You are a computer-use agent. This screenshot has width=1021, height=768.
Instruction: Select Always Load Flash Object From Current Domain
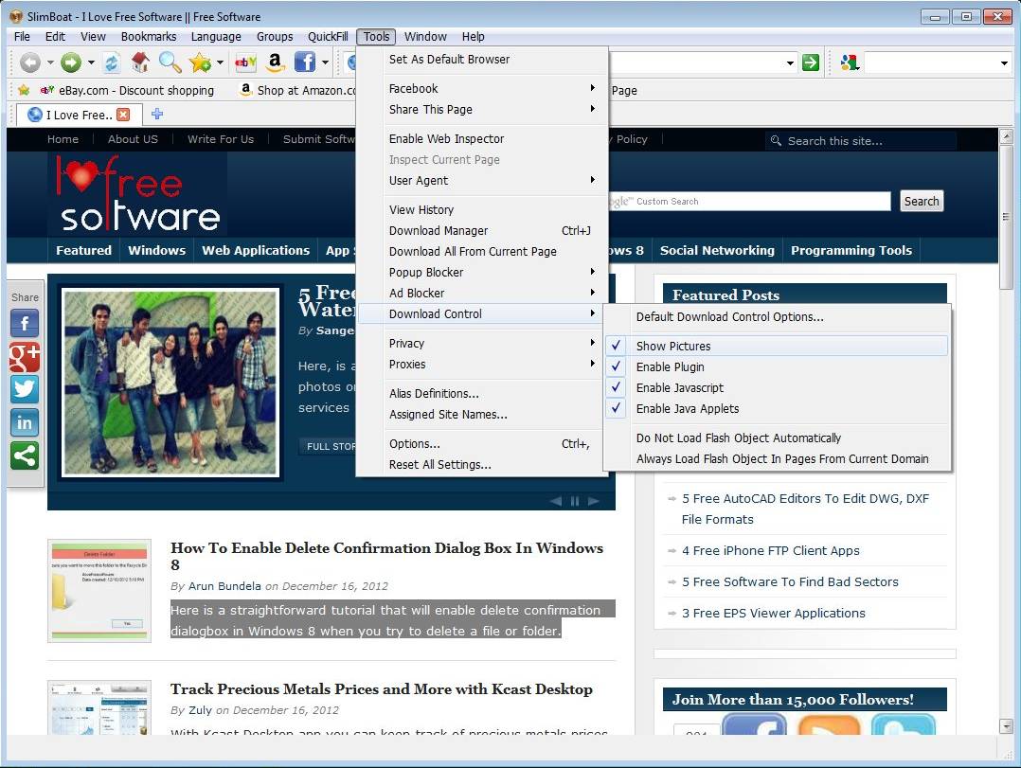tap(776, 458)
